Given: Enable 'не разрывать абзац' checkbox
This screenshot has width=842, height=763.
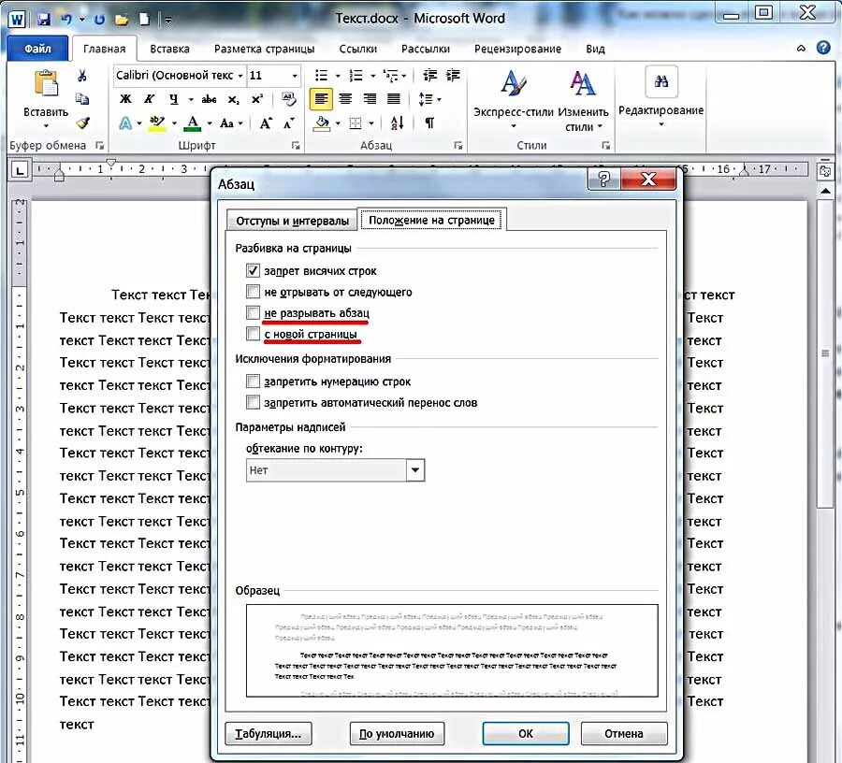Looking at the screenshot, I should click(x=253, y=312).
